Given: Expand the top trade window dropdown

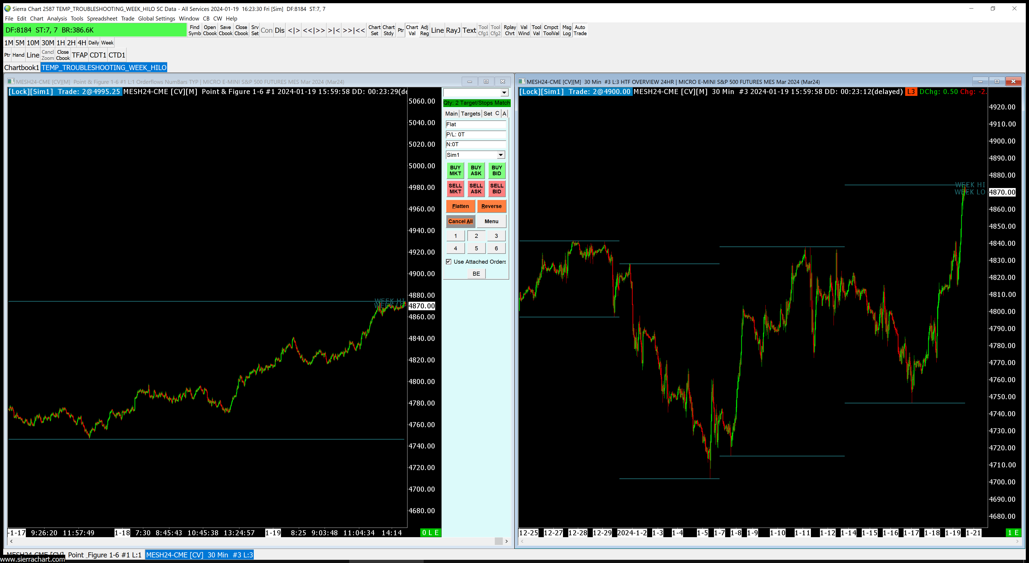Looking at the screenshot, I should click(504, 93).
